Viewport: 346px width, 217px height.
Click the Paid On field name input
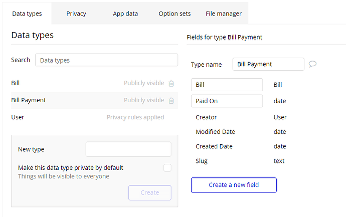pyautogui.click(x=227, y=101)
